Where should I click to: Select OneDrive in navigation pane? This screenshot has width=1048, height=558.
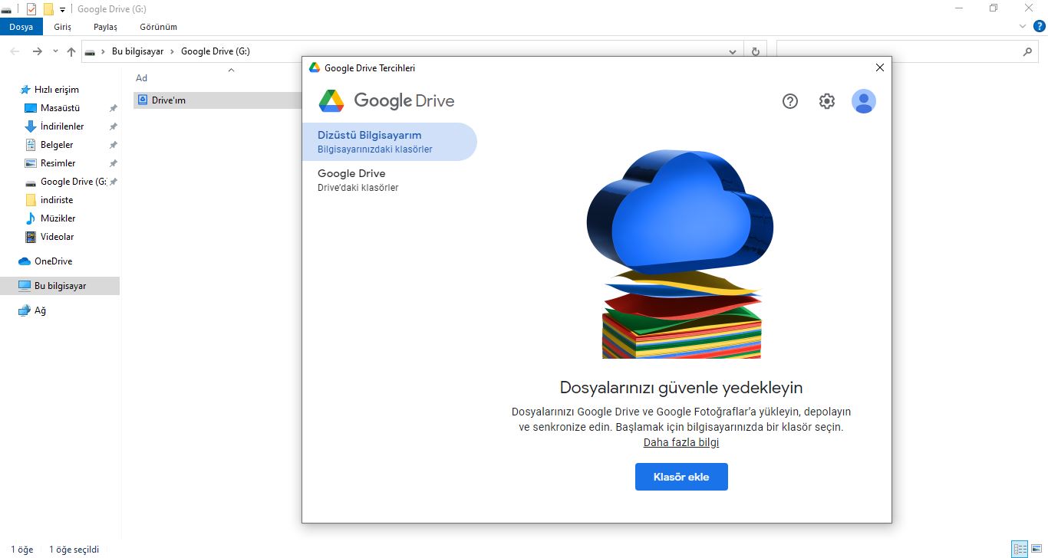tap(53, 261)
